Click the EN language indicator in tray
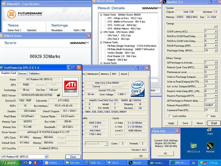This screenshot has width=221, height=166. coord(194,163)
